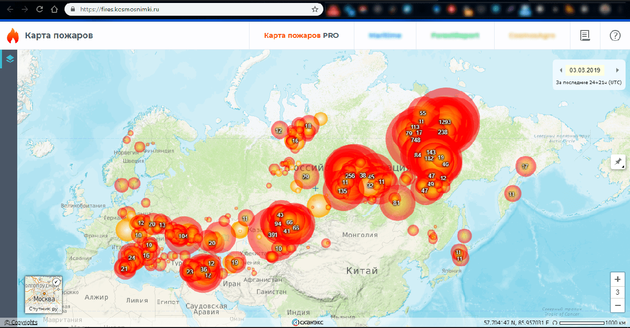The image size is (630, 328).
Task: Open the fire cluster labeled 41
Action: point(286,231)
